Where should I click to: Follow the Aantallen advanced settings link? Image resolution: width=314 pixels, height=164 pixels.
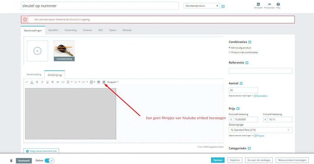pyautogui.click(x=261, y=96)
